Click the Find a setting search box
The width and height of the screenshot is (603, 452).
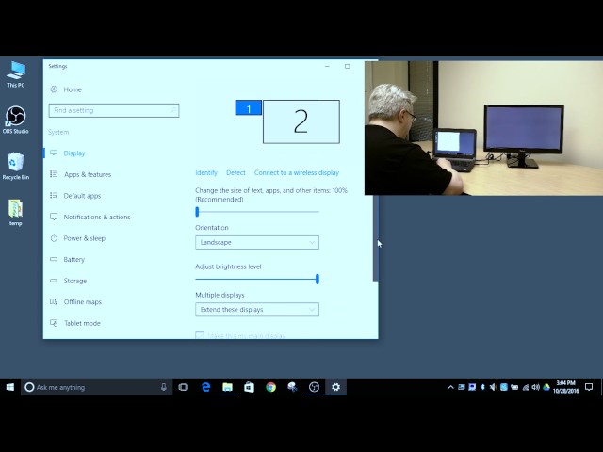point(114,110)
